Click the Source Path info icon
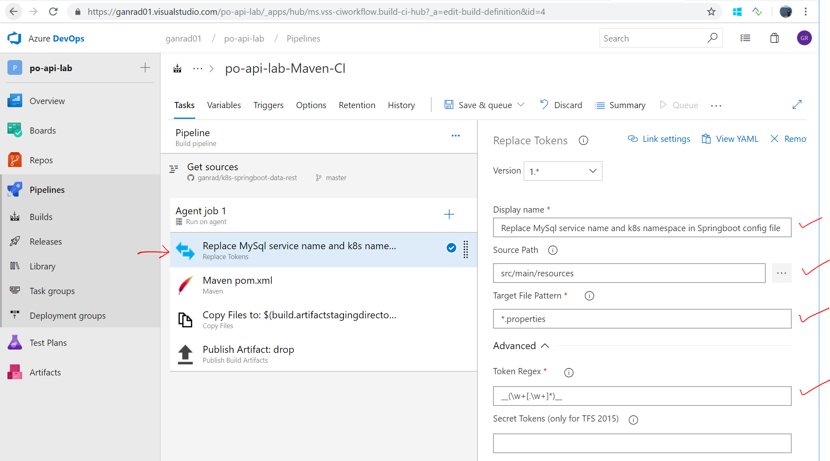830x461 pixels. point(553,250)
